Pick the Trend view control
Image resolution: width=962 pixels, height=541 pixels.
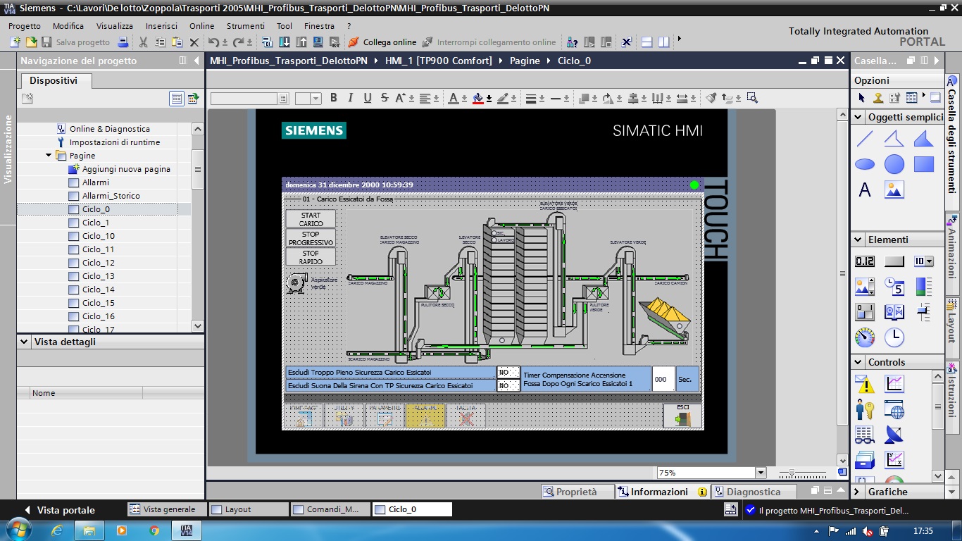pyautogui.click(x=894, y=384)
